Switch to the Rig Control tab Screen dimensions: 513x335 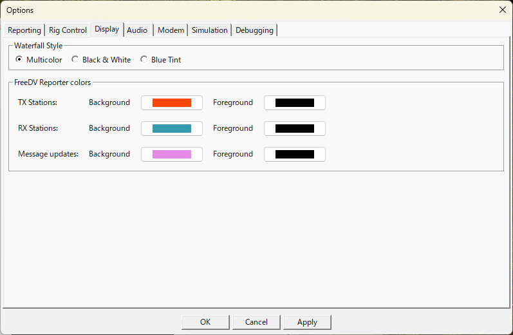pyautogui.click(x=68, y=30)
